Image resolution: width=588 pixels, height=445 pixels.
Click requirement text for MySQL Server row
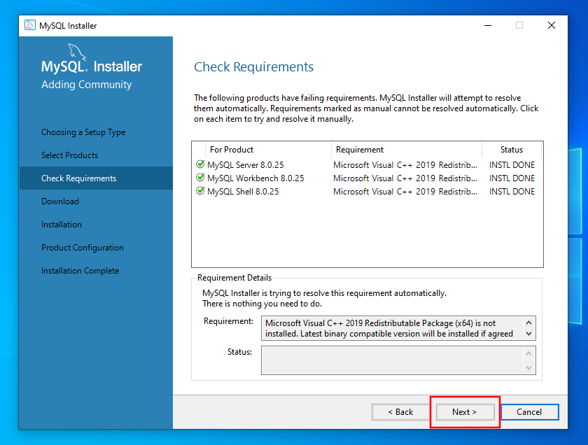tap(405, 165)
